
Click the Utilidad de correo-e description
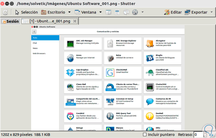[124, 58]
